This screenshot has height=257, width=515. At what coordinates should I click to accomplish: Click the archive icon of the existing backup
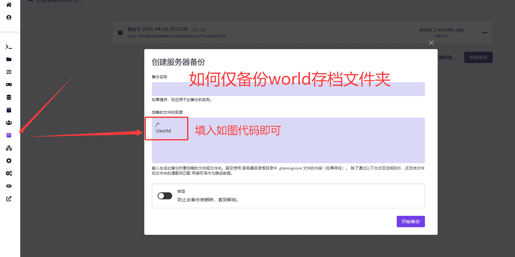click(x=120, y=33)
